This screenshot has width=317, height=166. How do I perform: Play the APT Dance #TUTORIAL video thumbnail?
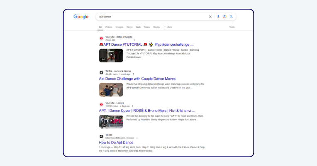tap(111, 55)
